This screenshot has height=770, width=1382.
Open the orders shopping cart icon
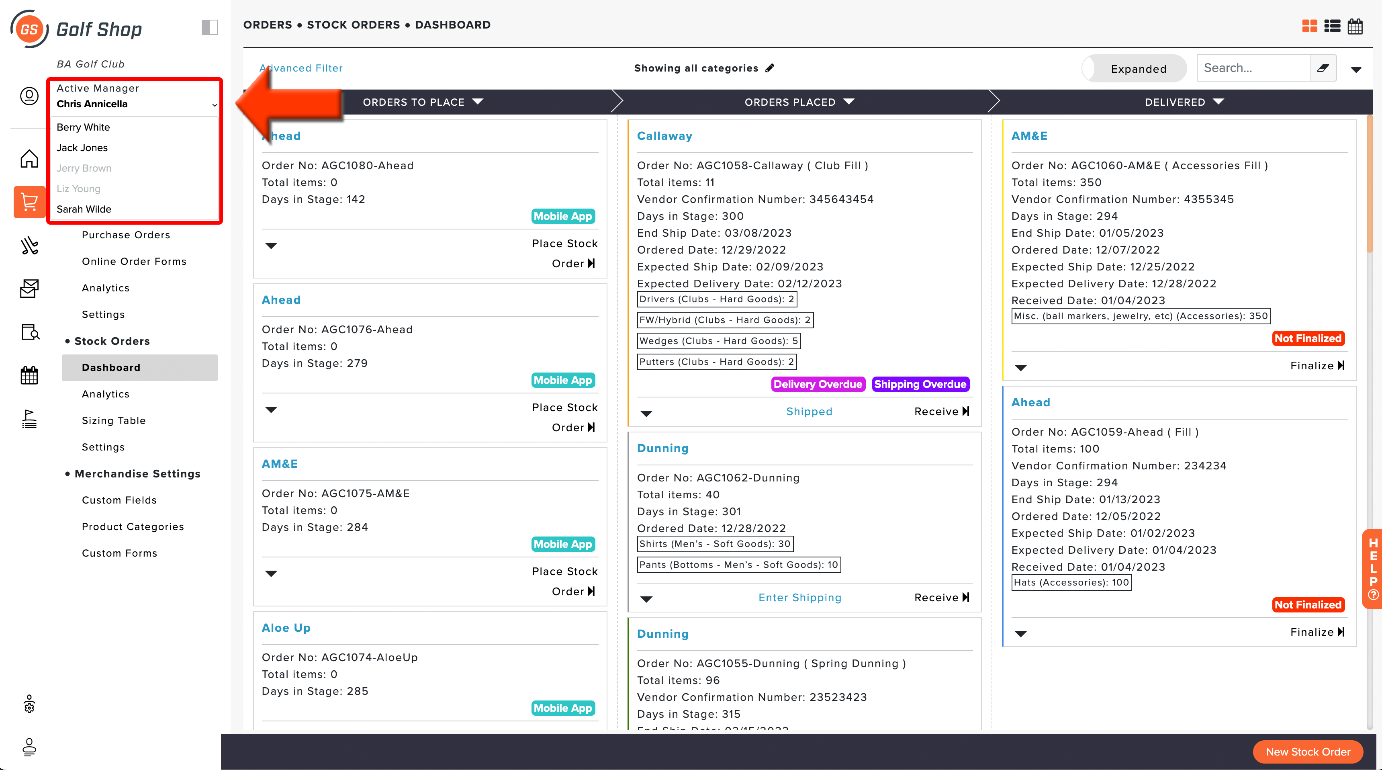(x=29, y=202)
